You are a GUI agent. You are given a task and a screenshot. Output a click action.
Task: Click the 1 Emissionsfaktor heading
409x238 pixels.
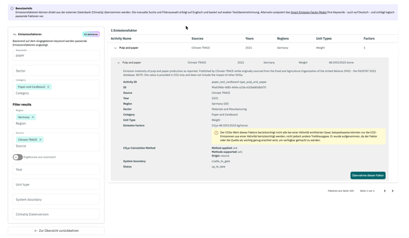coord(124,30)
